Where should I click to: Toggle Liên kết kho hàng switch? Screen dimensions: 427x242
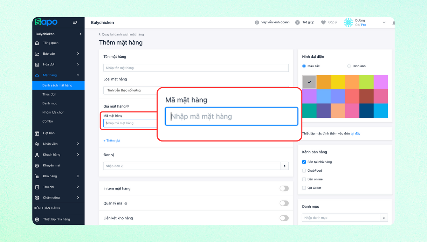pyautogui.click(x=284, y=218)
